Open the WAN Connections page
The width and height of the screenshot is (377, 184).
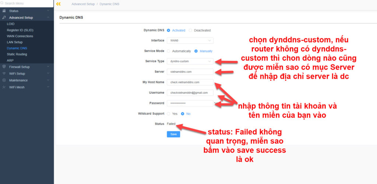[x=20, y=36]
